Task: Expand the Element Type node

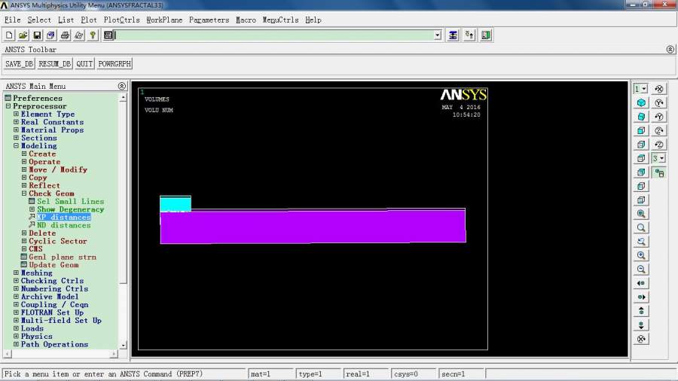Action: point(16,114)
